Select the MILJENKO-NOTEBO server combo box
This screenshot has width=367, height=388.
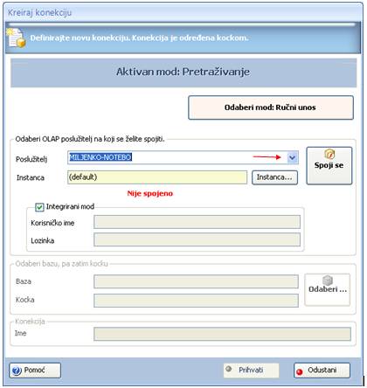[183, 157]
